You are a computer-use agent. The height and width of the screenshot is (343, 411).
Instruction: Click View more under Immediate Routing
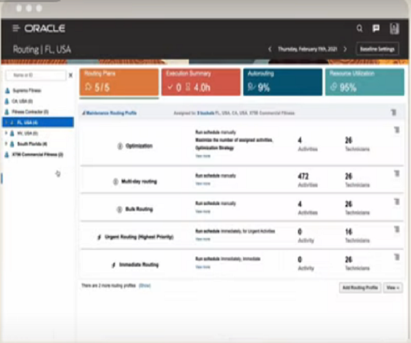point(203,267)
